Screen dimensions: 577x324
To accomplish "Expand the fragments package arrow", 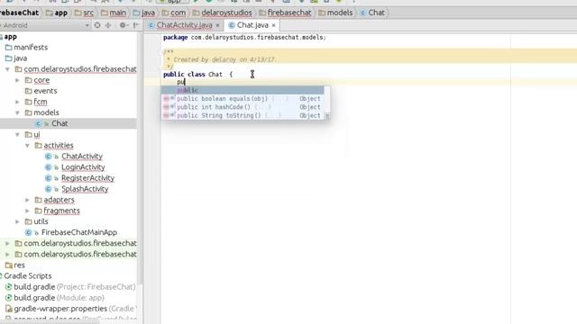I will click(x=27, y=211).
